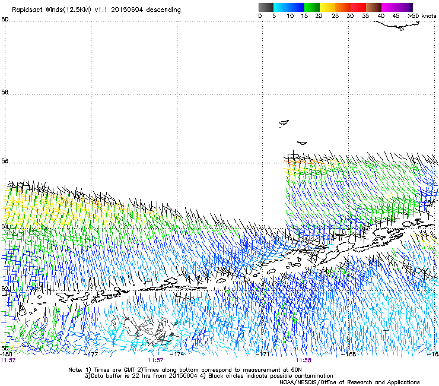Screen dimensions: 439x386
Task: Click the St. Paul island outline near 57N
Action: point(284,123)
